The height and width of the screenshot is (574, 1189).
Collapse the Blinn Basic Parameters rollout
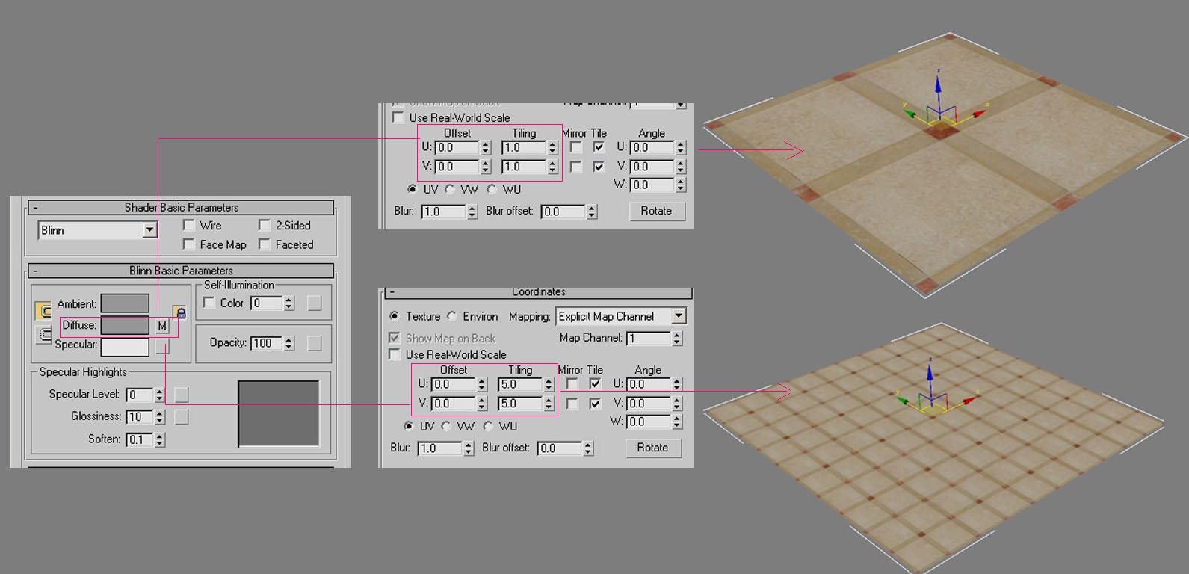point(181,271)
